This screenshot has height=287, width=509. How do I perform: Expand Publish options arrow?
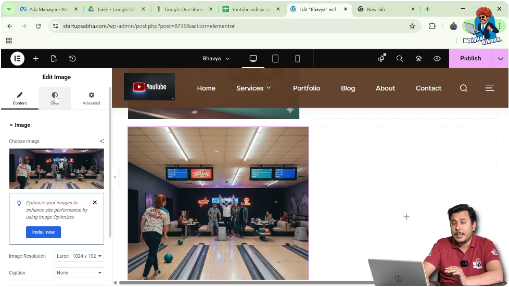(x=501, y=59)
